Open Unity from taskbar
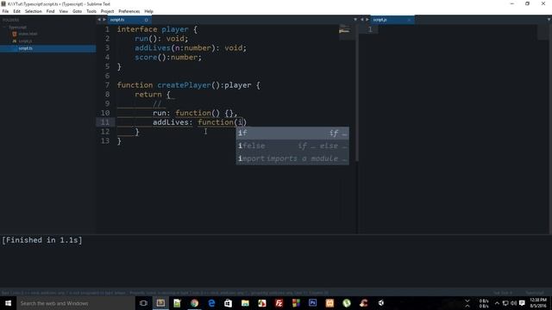This screenshot has height=310, width=552. tap(381, 303)
